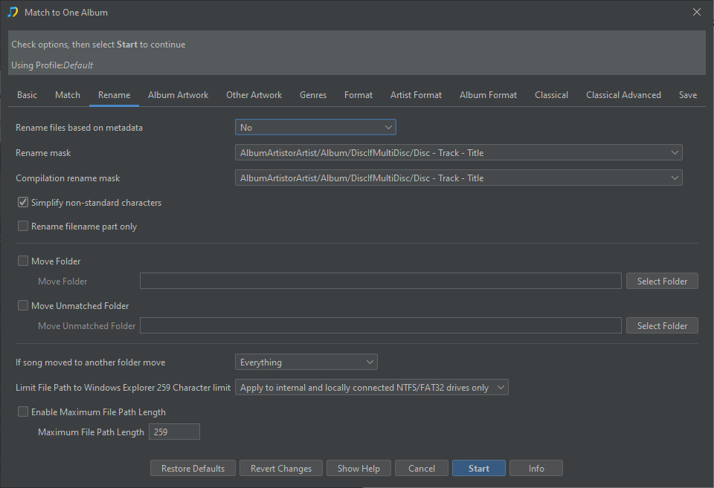This screenshot has width=714, height=488.
Task: Close the Match to One Album dialog
Action: click(697, 13)
